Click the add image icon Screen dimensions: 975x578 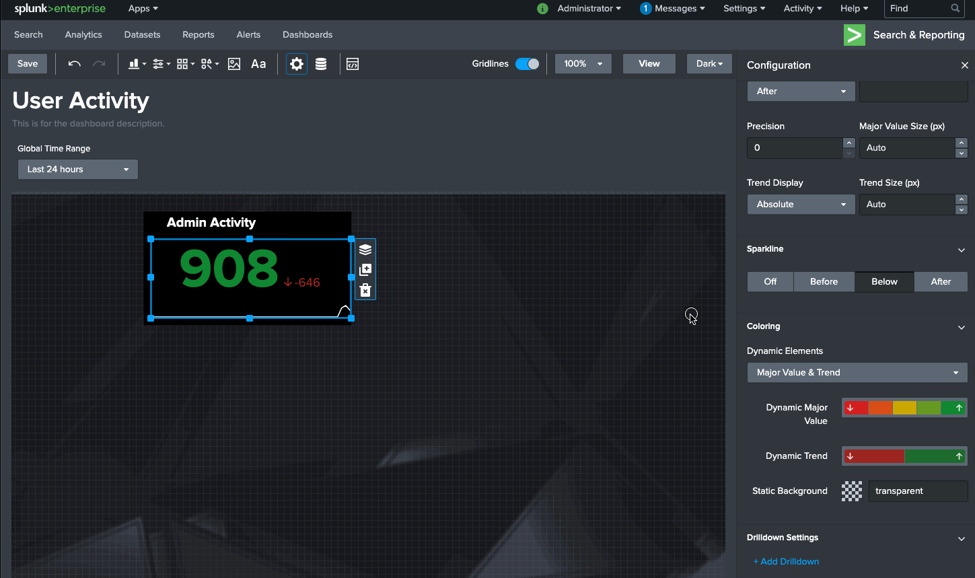point(234,64)
